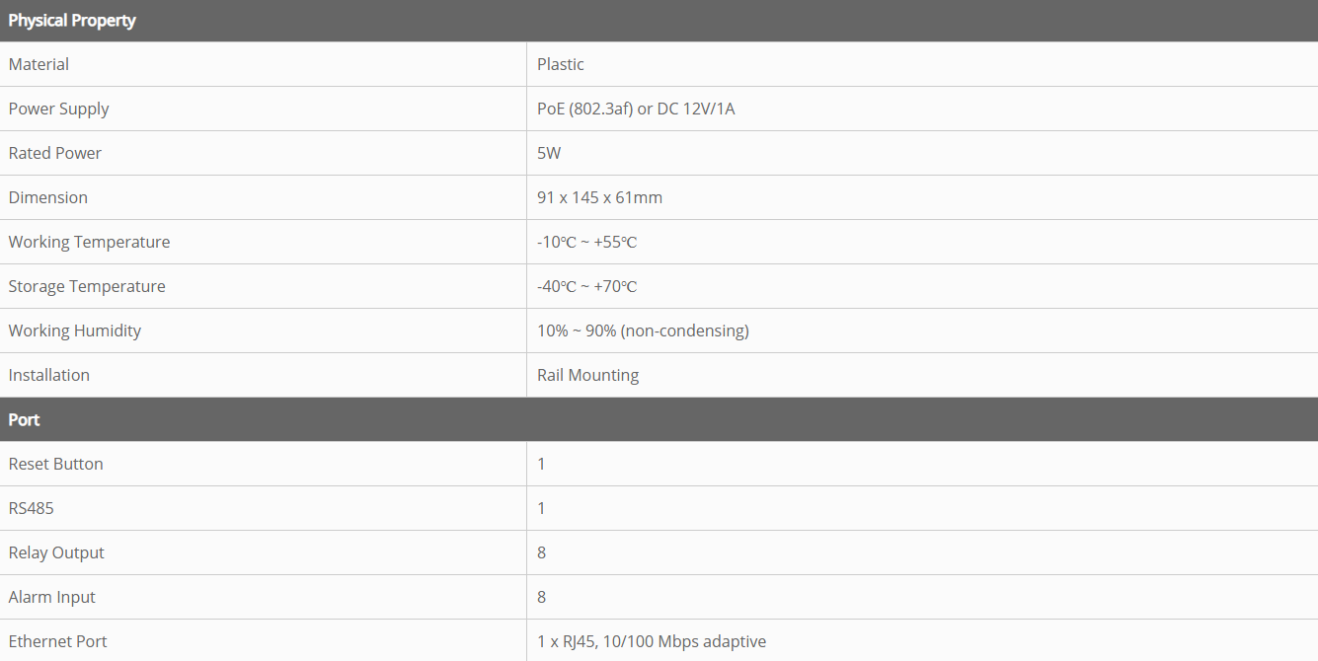This screenshot has height=661, width=1318.
Task: Click the Rail Mounting installation value
Action: tap(587, 375)
